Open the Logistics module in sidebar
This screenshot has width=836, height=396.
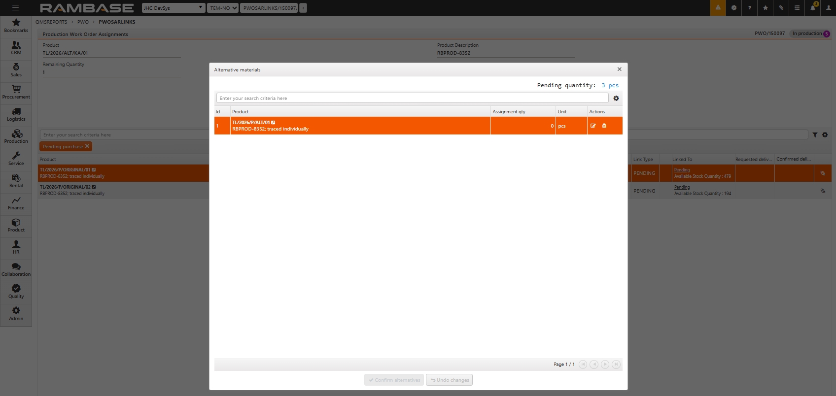[16, 114]
